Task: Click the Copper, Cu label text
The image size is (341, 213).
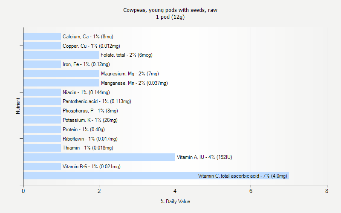Action: (x=91, y=46)
